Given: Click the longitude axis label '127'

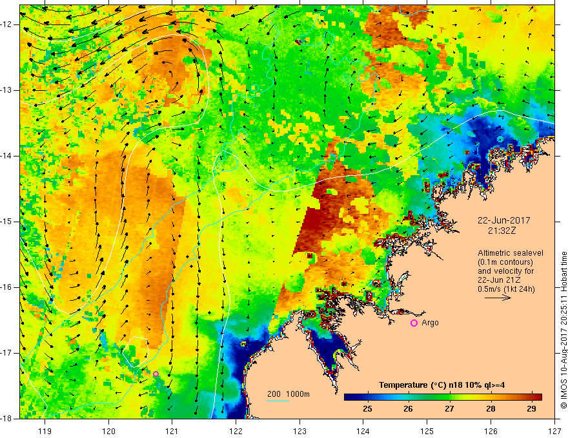Looking at the screenshot, I should 554,431.
